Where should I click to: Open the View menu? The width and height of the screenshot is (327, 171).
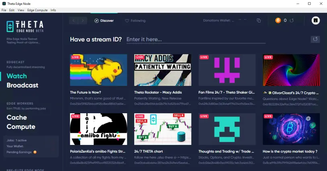21,10
